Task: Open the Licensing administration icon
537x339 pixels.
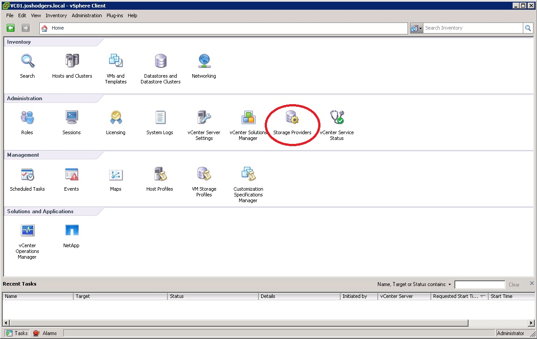Action: pos(116,118)
